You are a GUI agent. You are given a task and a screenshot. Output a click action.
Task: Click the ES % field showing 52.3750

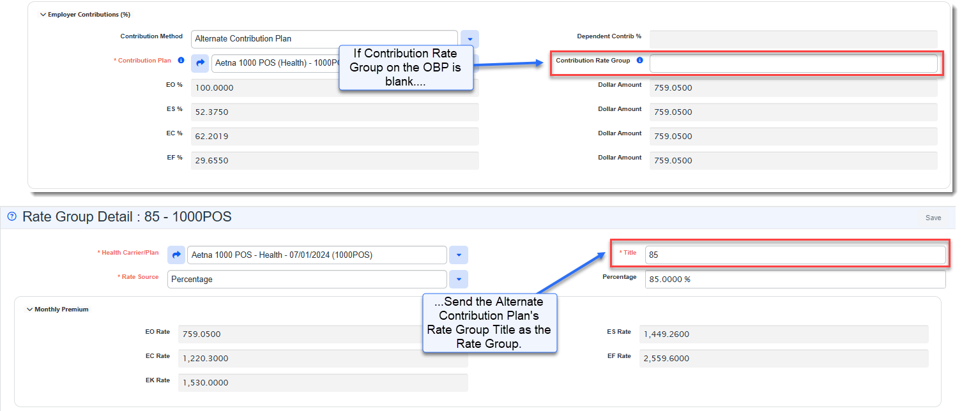pyautogui.click(x=334, y=112)
